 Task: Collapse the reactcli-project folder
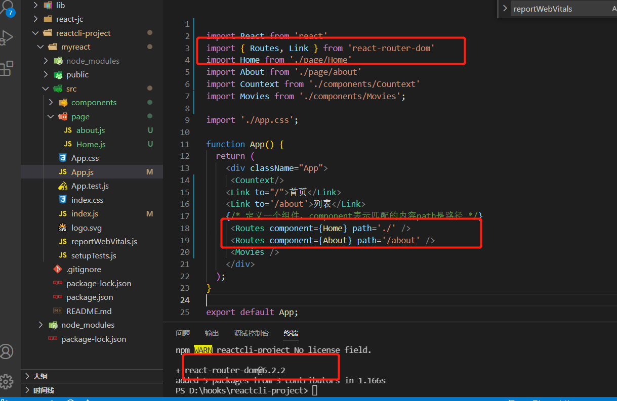tap(35, 33)
